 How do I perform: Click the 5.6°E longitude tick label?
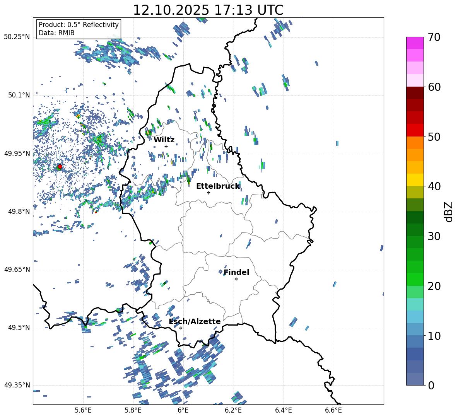(x=83, y=410)
